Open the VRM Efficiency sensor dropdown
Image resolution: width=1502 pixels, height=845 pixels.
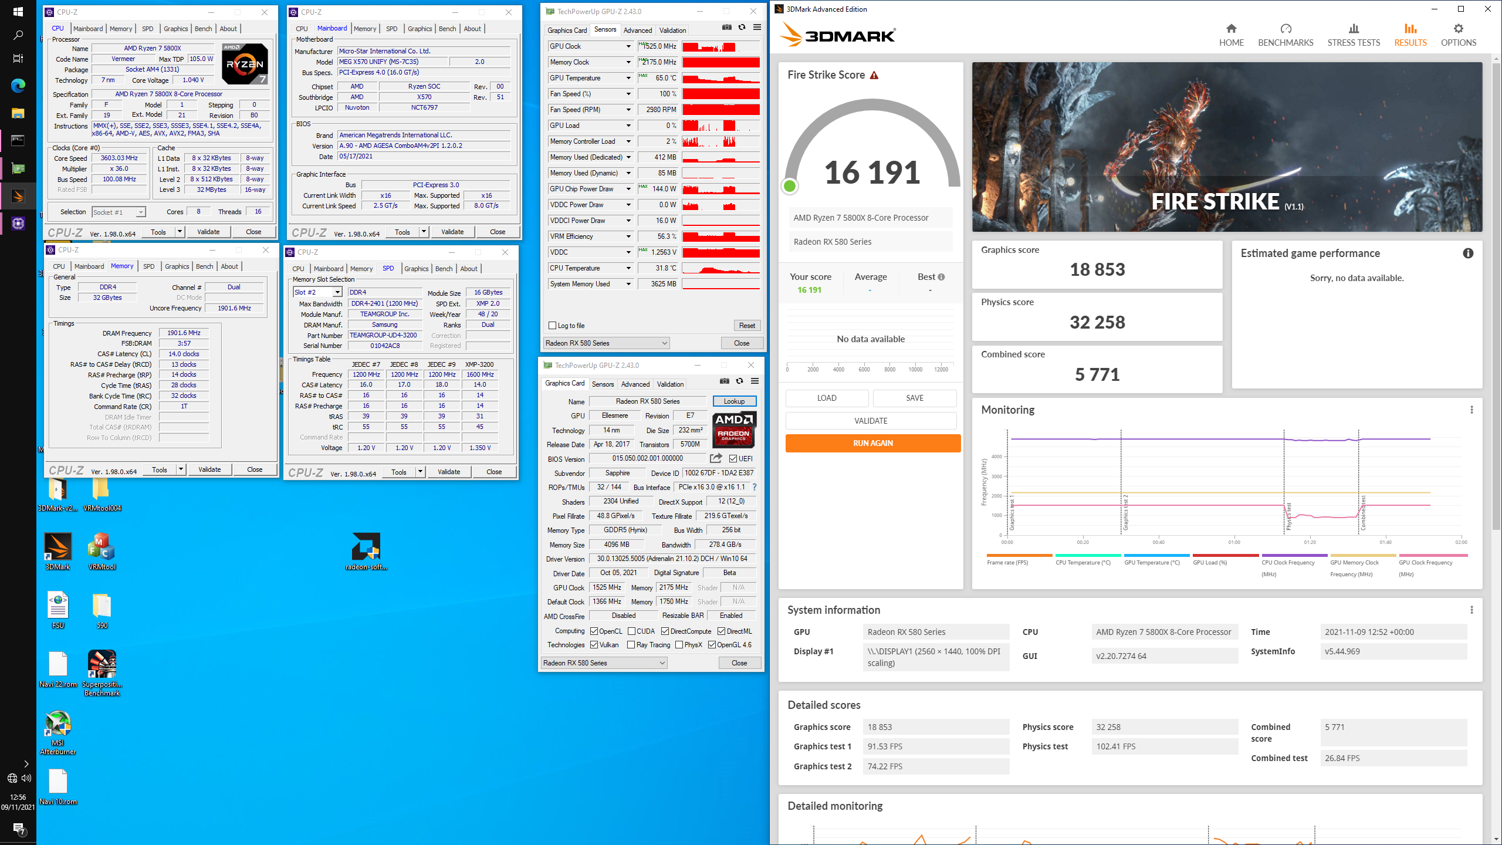(628, 236)
